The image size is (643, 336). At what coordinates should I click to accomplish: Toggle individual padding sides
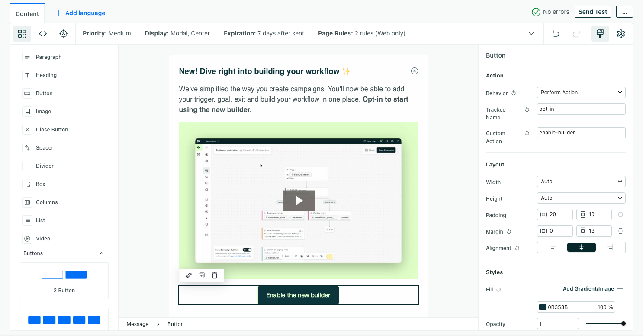coord(620,214)
